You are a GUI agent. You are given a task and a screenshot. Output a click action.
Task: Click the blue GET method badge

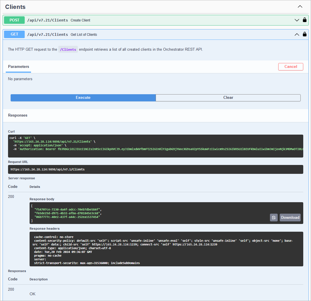(x=14, y=34)
